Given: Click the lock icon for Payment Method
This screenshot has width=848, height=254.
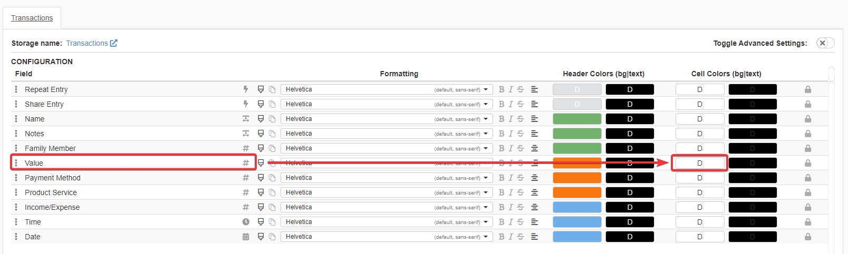Looking at the screenshot, I should (x=808, y=178).
